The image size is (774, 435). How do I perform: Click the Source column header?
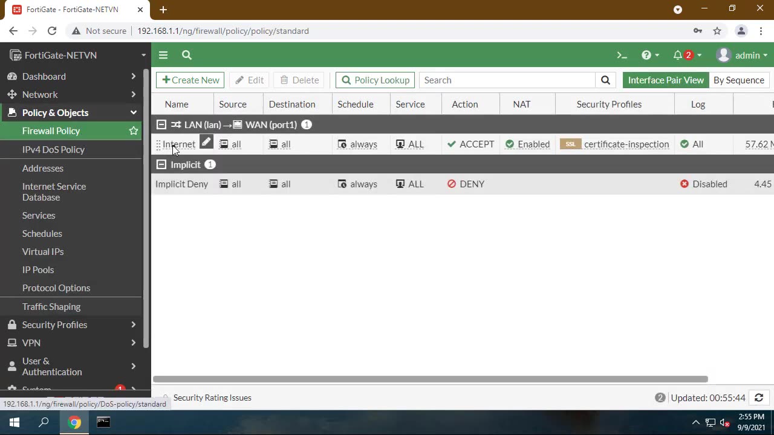pyautogui.click(x=233, y=104)
